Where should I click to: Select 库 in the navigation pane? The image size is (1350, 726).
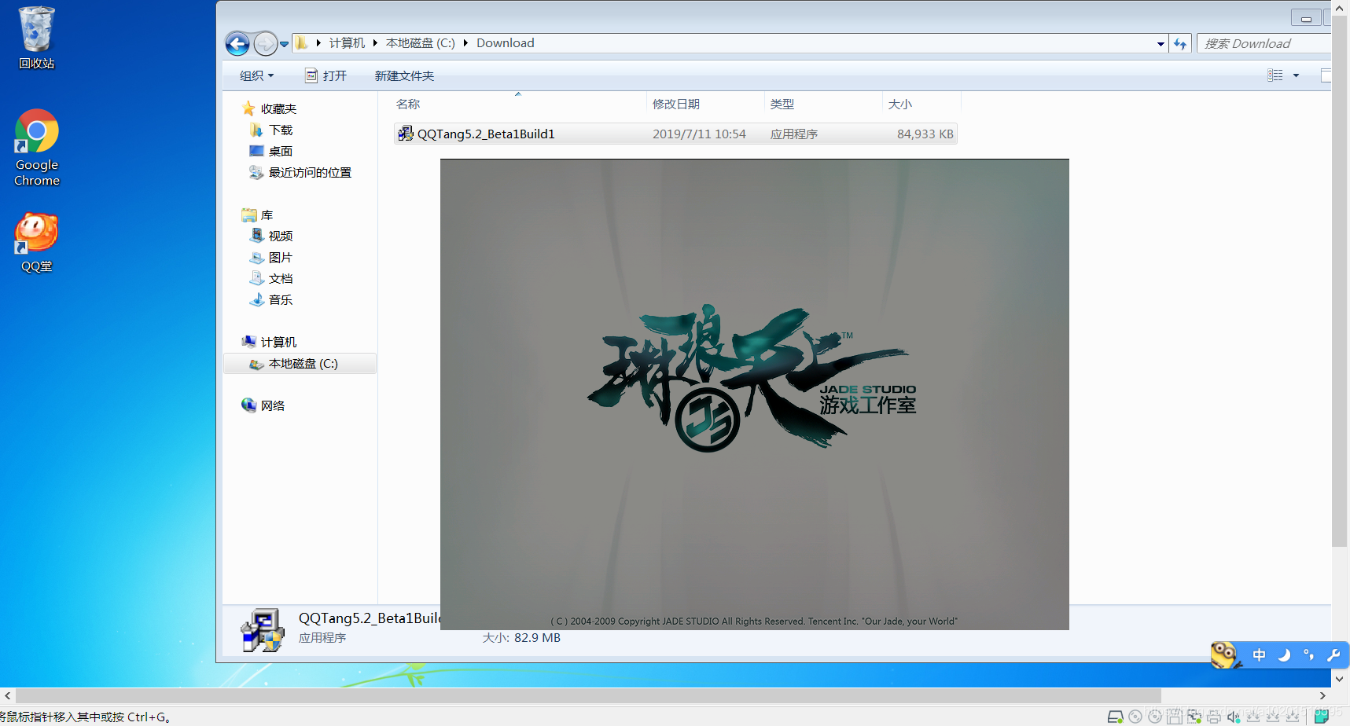(x=267, y=214)
